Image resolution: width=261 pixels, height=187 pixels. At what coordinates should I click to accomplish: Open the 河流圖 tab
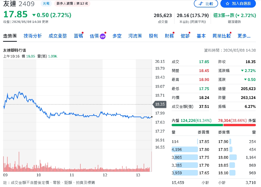[135, 36]
